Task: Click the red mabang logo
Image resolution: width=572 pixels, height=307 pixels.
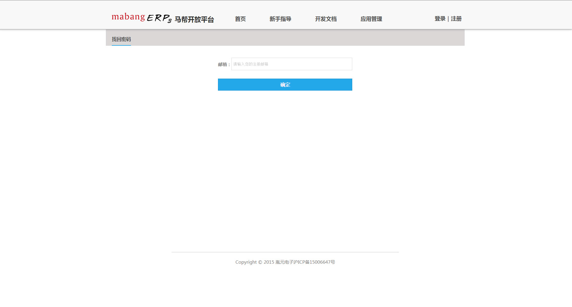Action: click(x=128, y=17)
